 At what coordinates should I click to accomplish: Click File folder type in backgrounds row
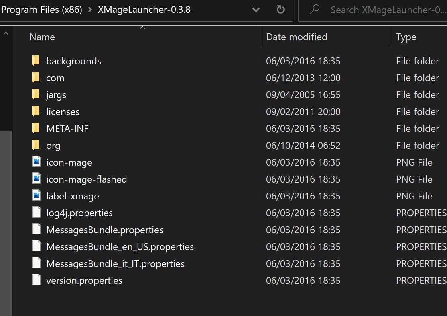coord(418,61)
